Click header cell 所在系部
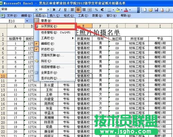Image resolution: width=173 pixels, height=137 pixels. pyautogui.click(x=137, y=39)
